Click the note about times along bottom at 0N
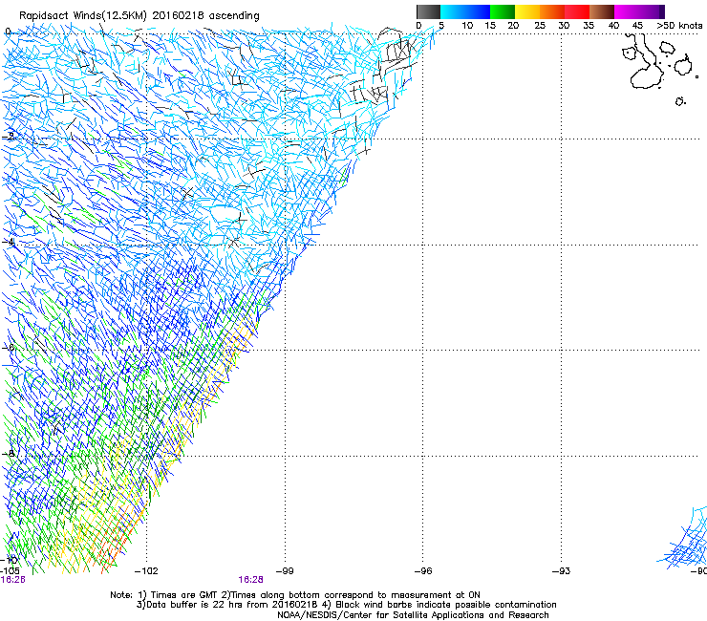Image resolution: width=707 pixels, height=621 pixels. pyautogui.click(x=351, y=595)
